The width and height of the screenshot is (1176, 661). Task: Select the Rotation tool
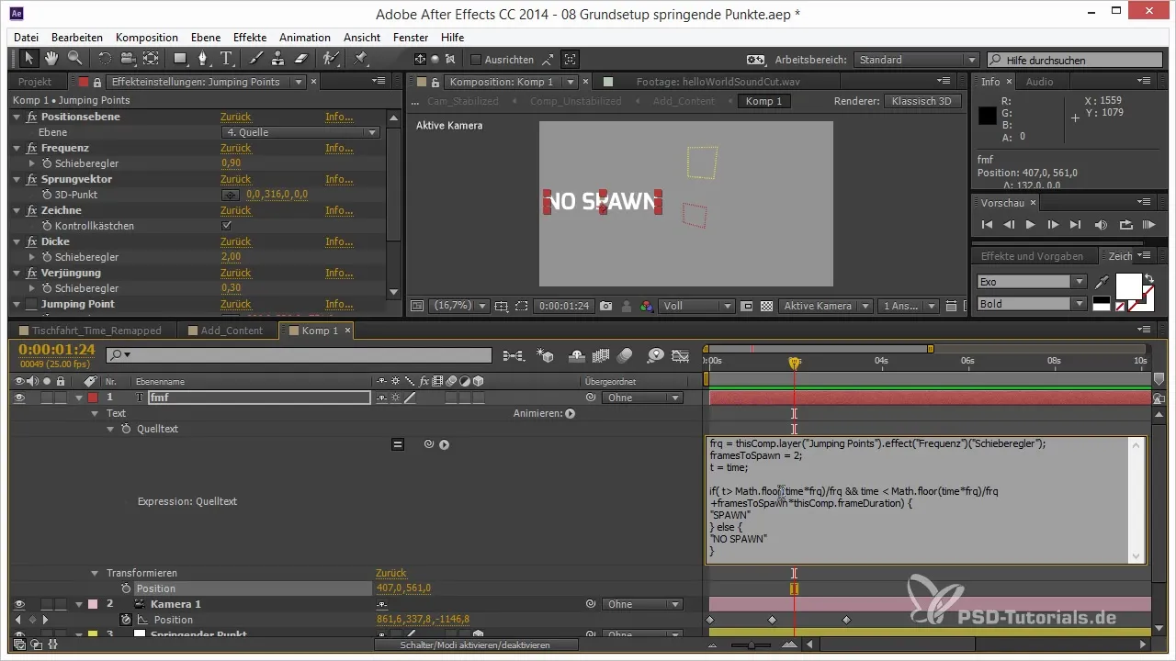pos(104,59)
